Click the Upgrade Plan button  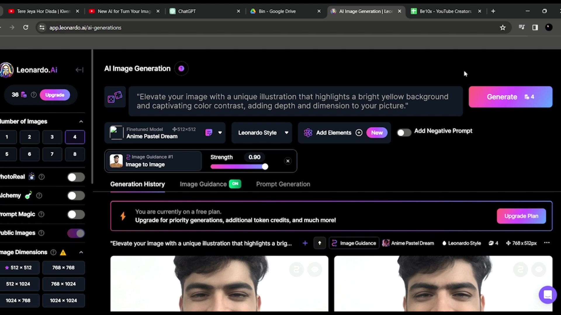coord(521,216)
